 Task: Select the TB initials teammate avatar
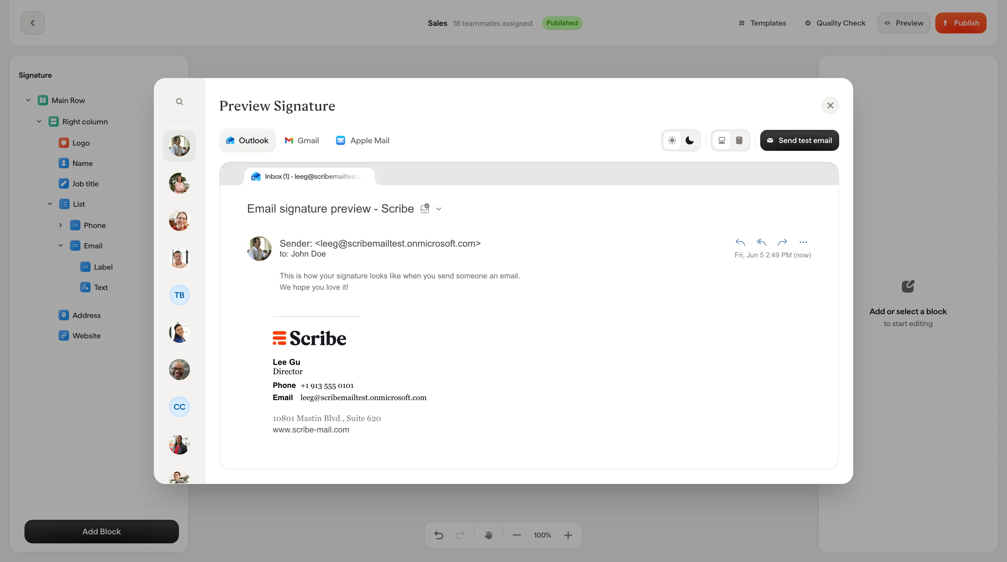[x=179, y=295]
